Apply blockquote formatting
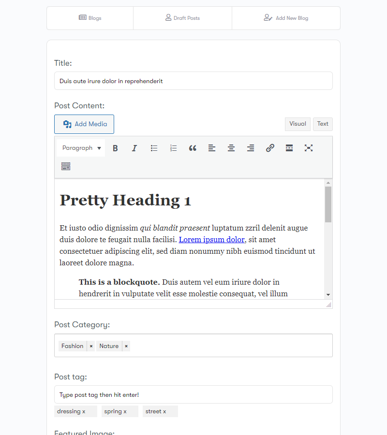 click(193, 148)
